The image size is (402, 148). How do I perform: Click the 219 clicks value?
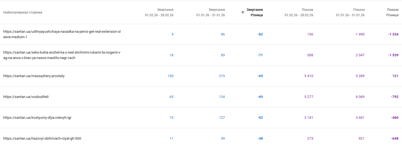click(x=222, y=76)
